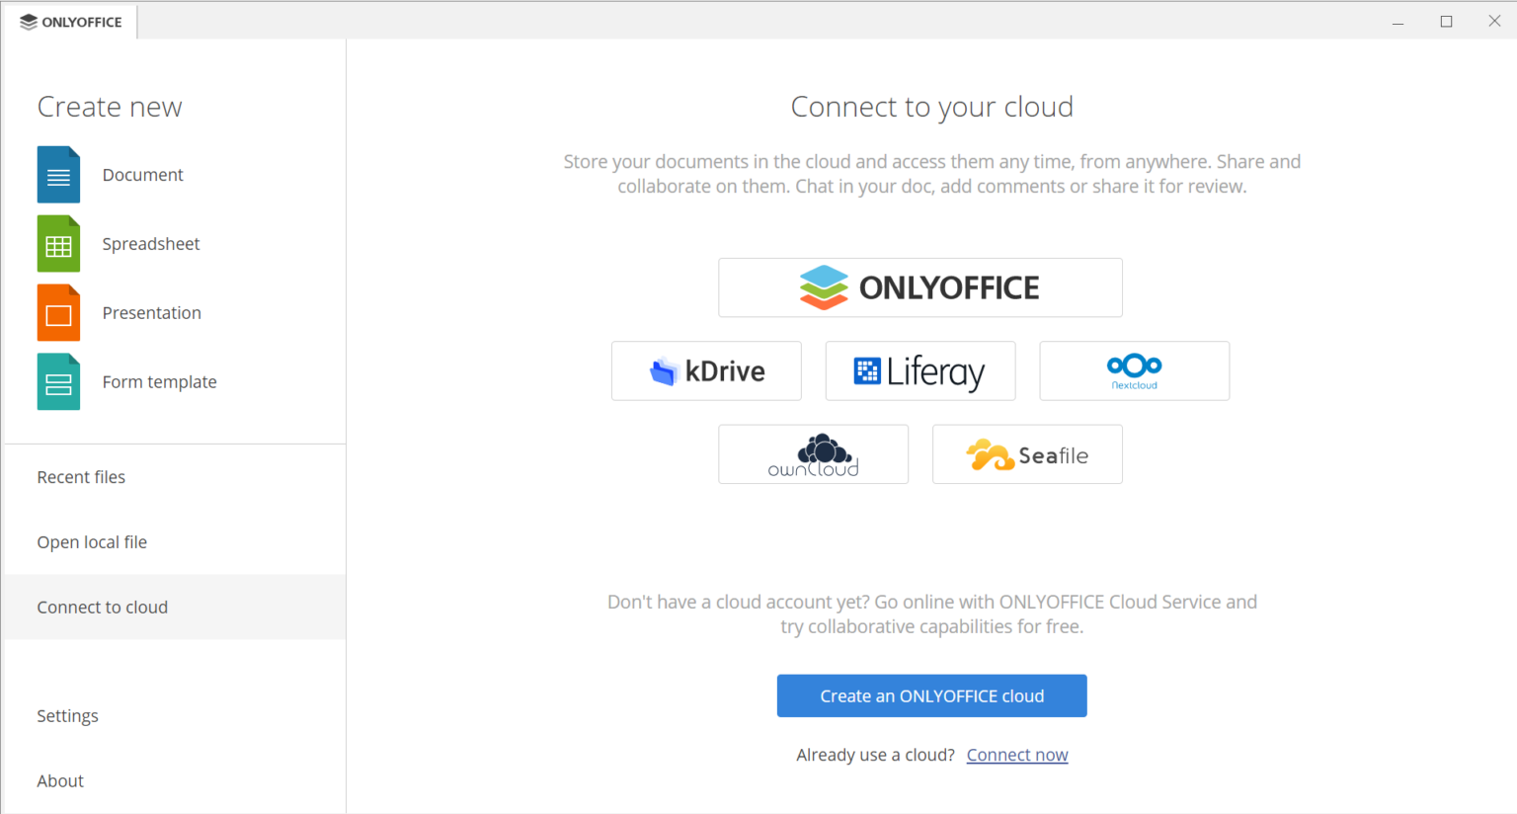Screen dimensions: 1517x814
Task: Create a new Document
Action: click(142, 174)
